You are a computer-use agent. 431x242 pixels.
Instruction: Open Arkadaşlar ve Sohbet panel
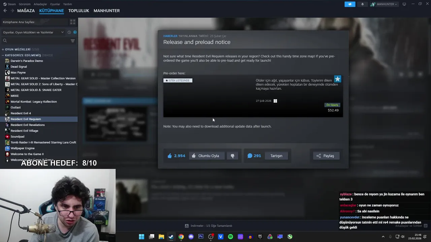(x=411, y=226)
